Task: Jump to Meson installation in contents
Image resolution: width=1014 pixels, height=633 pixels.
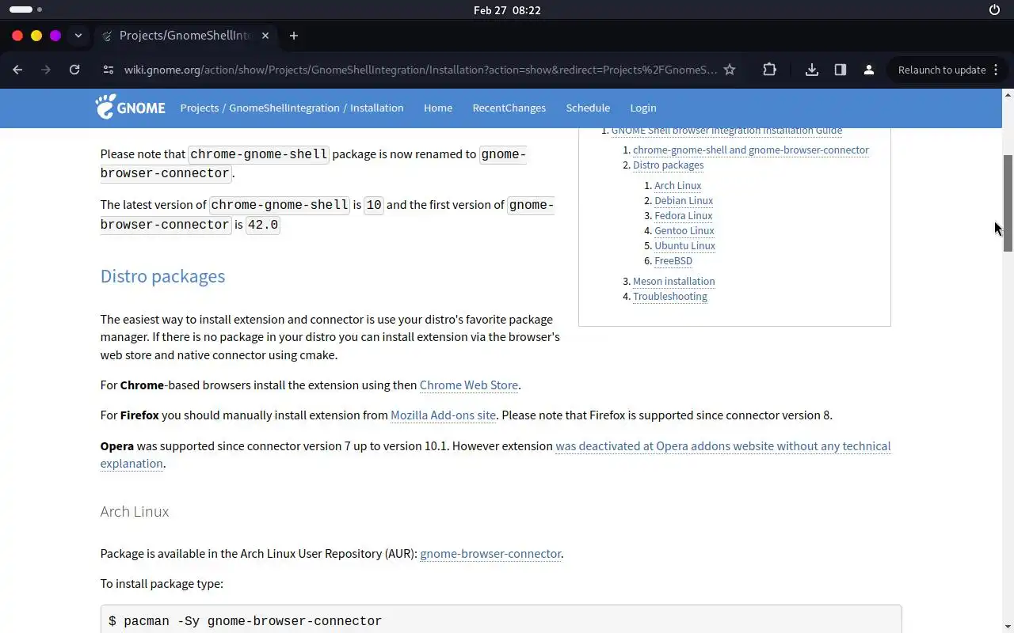Action: tap(674, 282)
